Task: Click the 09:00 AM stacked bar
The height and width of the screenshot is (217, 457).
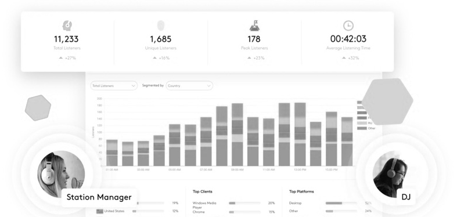Action: pyautogui.click(x=238, y=135)
